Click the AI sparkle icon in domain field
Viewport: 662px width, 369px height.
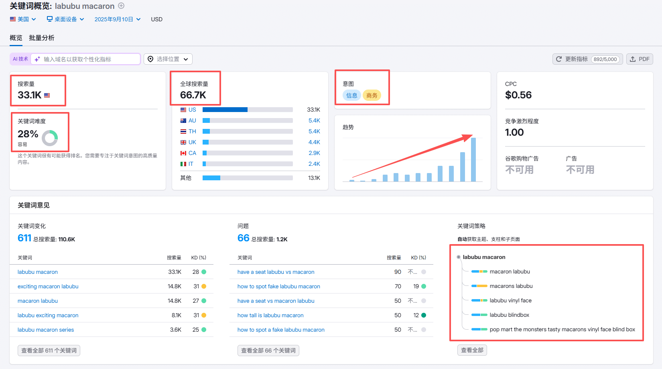click(x=37, y=59)
